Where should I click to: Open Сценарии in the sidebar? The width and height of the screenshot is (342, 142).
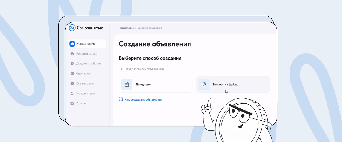coord(87,74)
